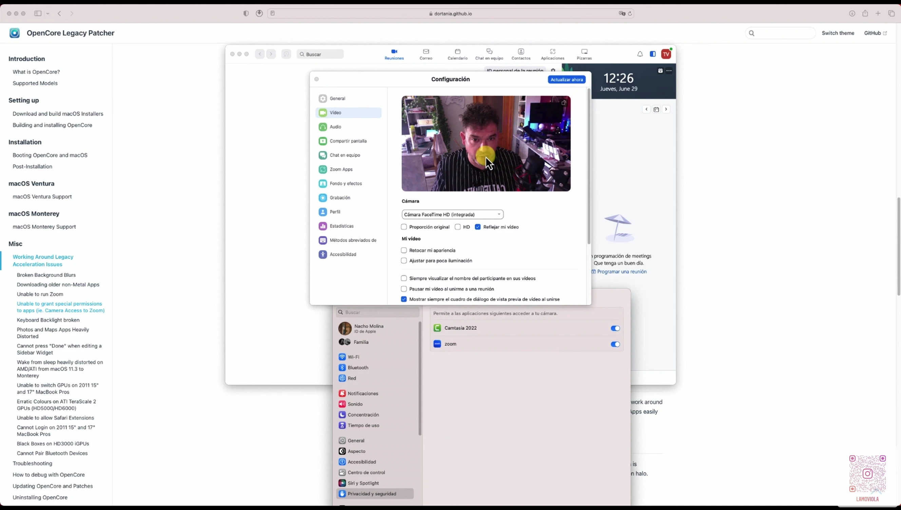Check Pausar mi vídeo al unirme

(404, 289)
